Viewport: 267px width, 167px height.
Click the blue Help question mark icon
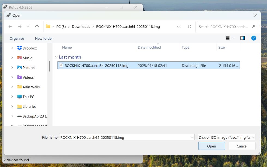[253, 38]
